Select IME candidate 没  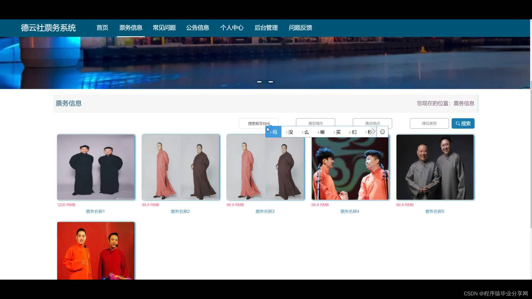(290, 132)
